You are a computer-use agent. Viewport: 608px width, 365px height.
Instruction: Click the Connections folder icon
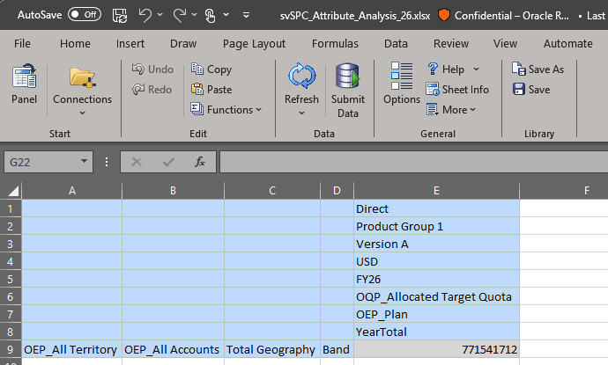82,77
